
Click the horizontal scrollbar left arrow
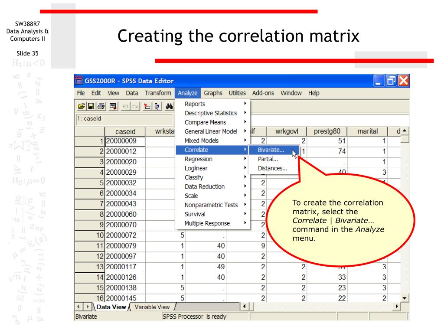[245, 307]
